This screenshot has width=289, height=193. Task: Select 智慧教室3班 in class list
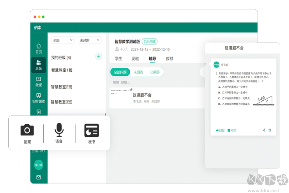(x=61, y=102)
